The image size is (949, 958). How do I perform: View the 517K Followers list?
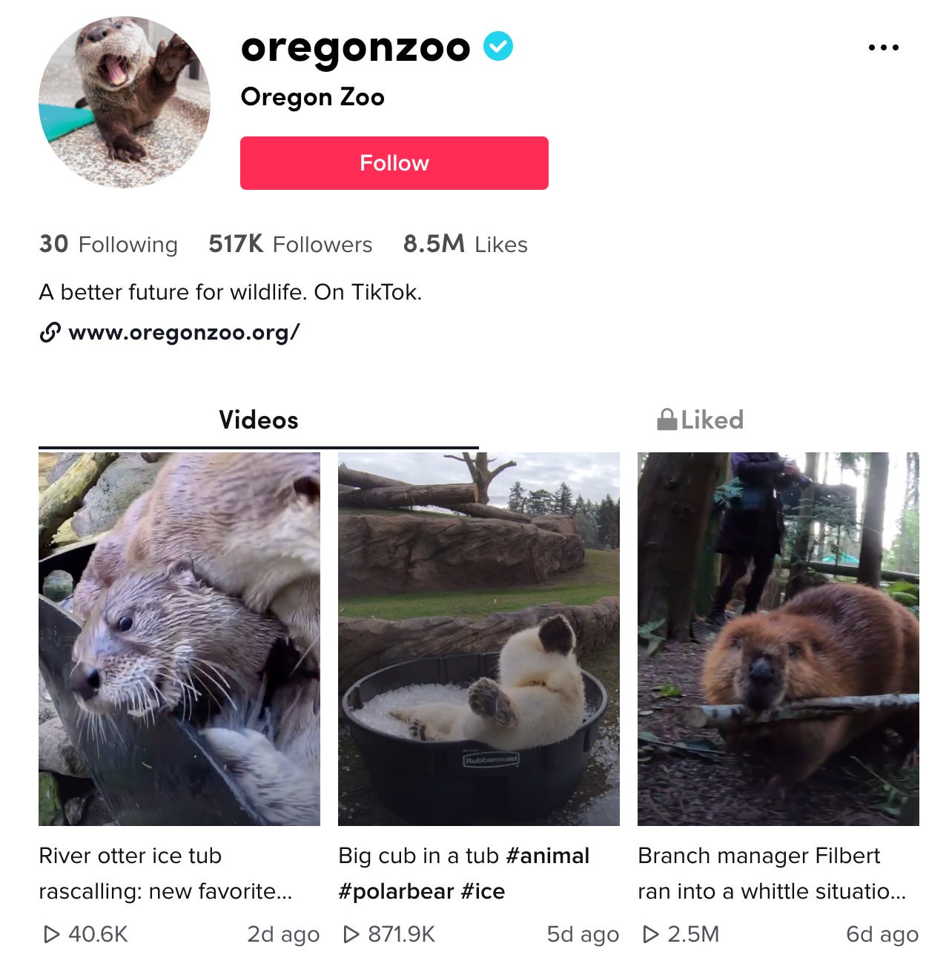pyautogui.click(x=291, y=244)
